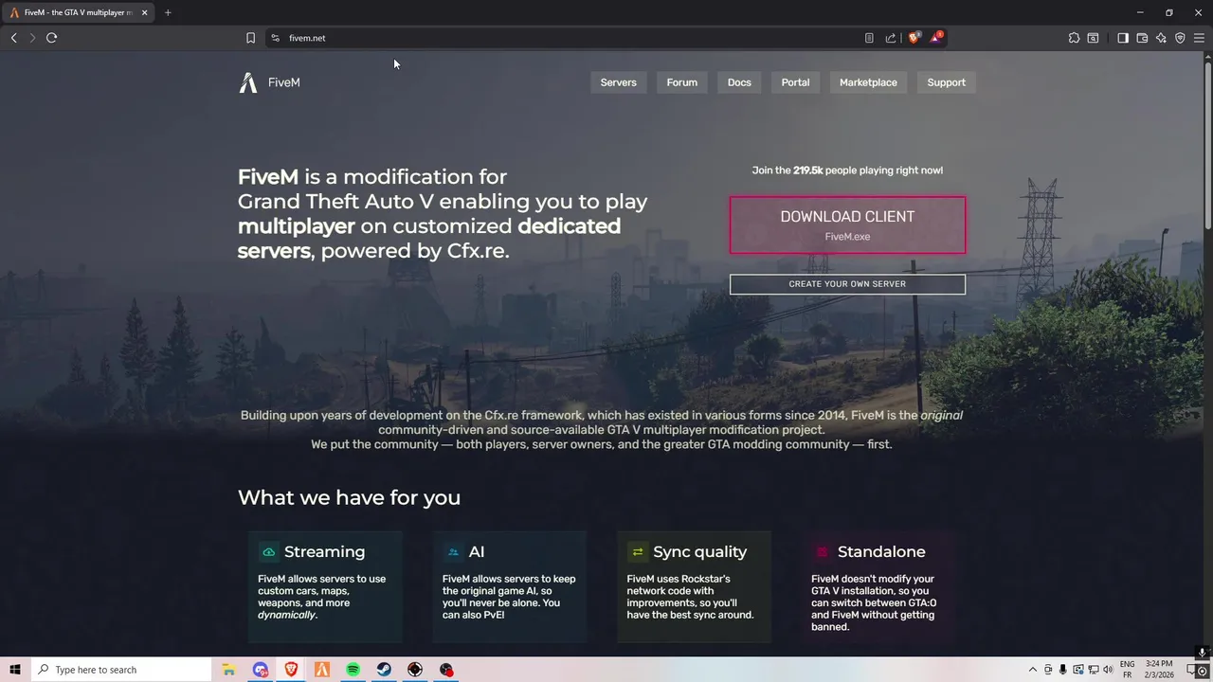Click Create Your Own Server button

coord(847,284)
